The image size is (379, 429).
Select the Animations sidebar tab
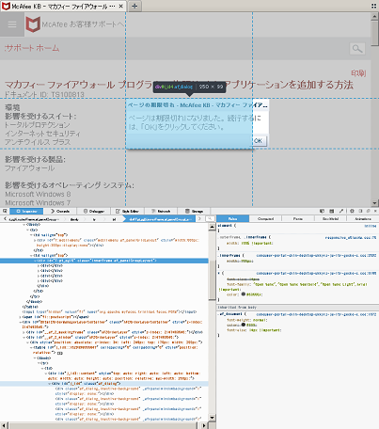[x=363, y=218]
